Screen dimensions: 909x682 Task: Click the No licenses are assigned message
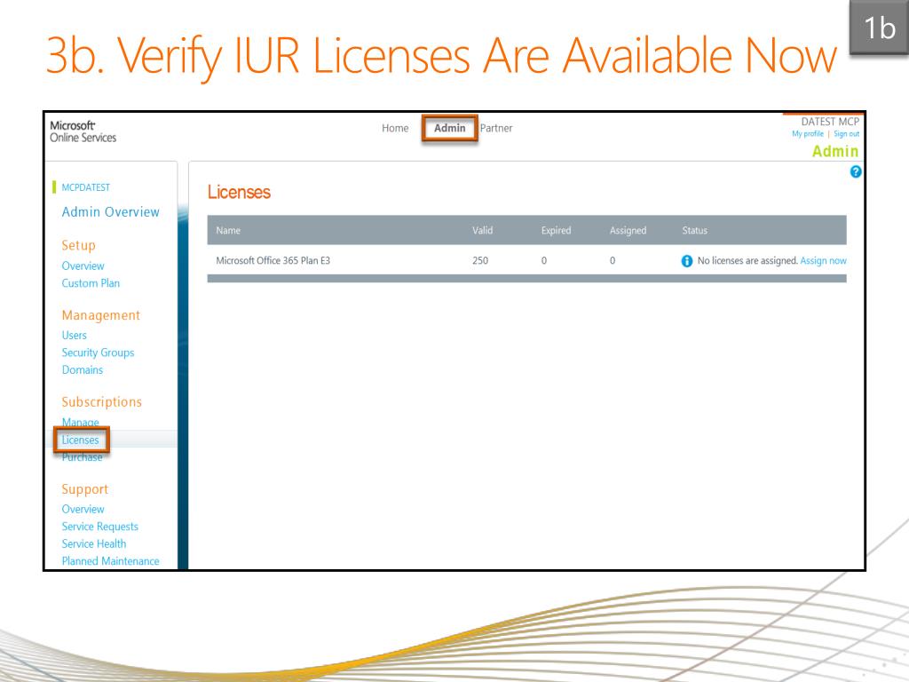747,261
